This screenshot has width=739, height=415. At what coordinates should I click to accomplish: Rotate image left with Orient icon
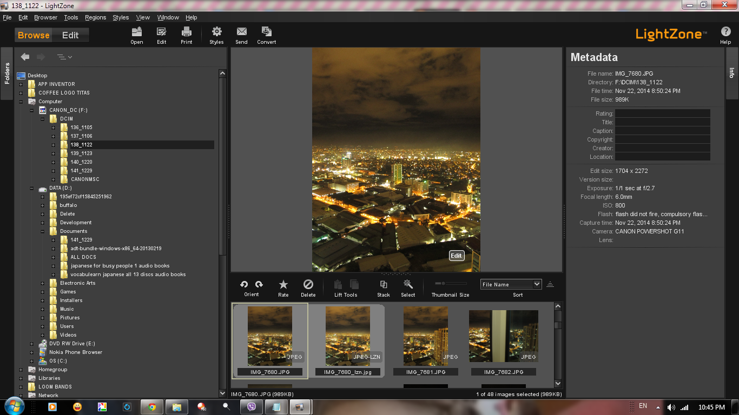245,284
